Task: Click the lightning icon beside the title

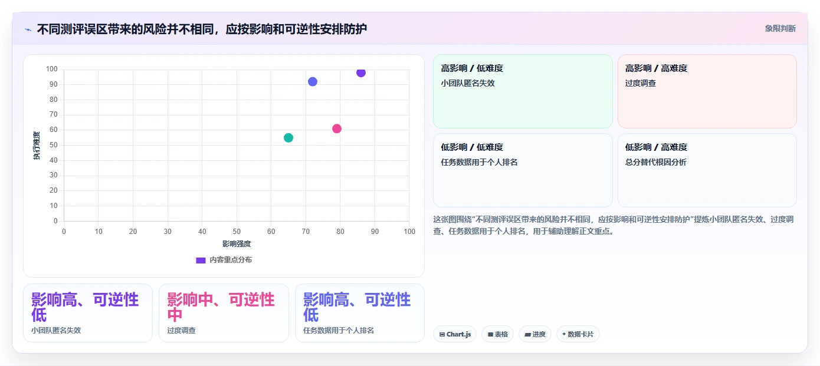Action: pyautogui.click(x=28, y=29)
